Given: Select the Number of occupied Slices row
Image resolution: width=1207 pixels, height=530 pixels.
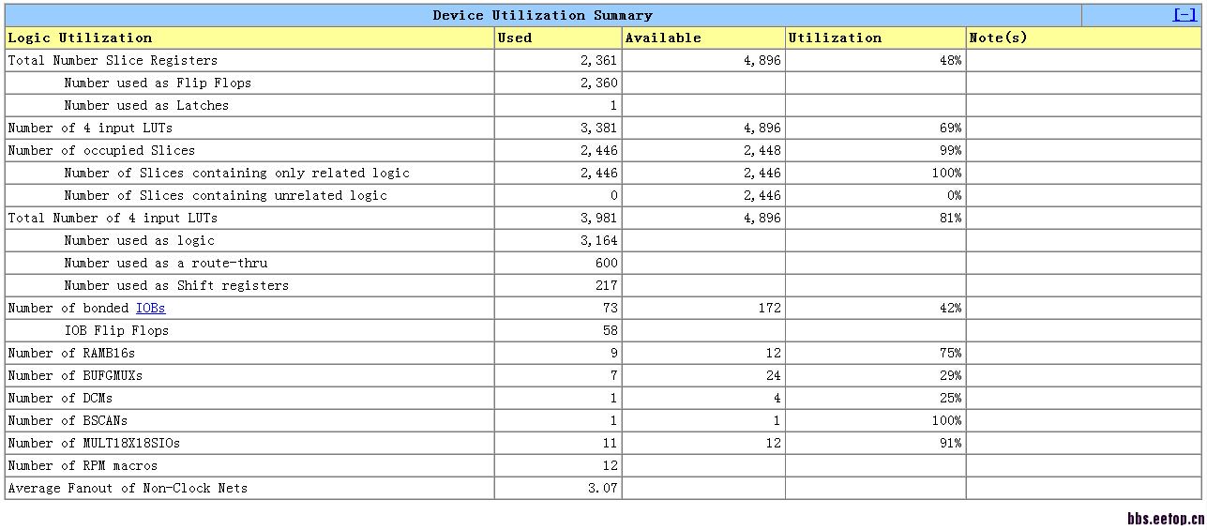Looking at the screenshot, I should click(x=603, y=150).
